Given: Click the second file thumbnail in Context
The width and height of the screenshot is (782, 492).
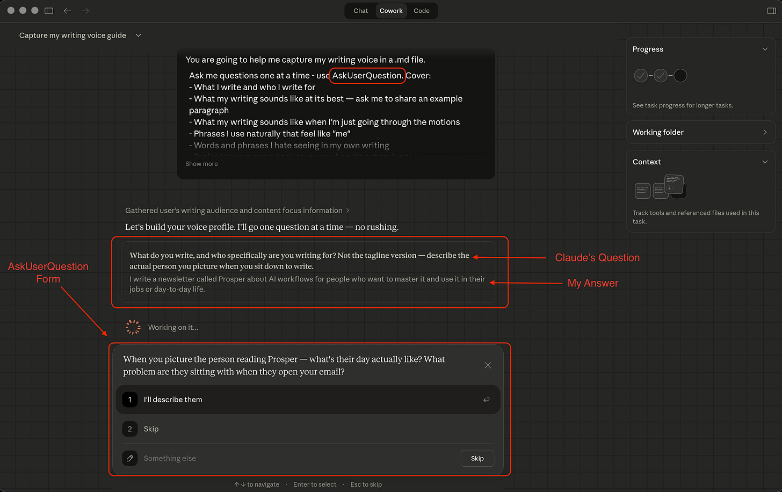Looking at the screenshot, I should (660, 191).
